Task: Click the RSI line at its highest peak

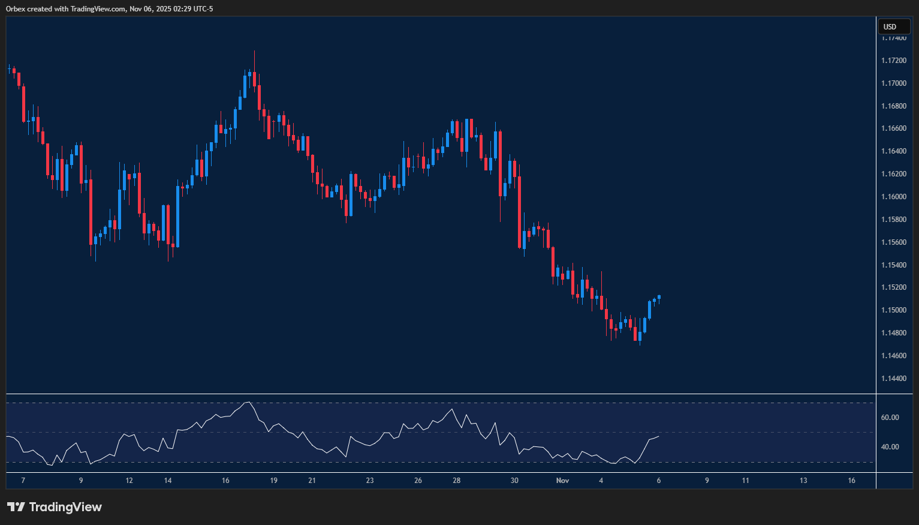Action: tap(248, 403)
